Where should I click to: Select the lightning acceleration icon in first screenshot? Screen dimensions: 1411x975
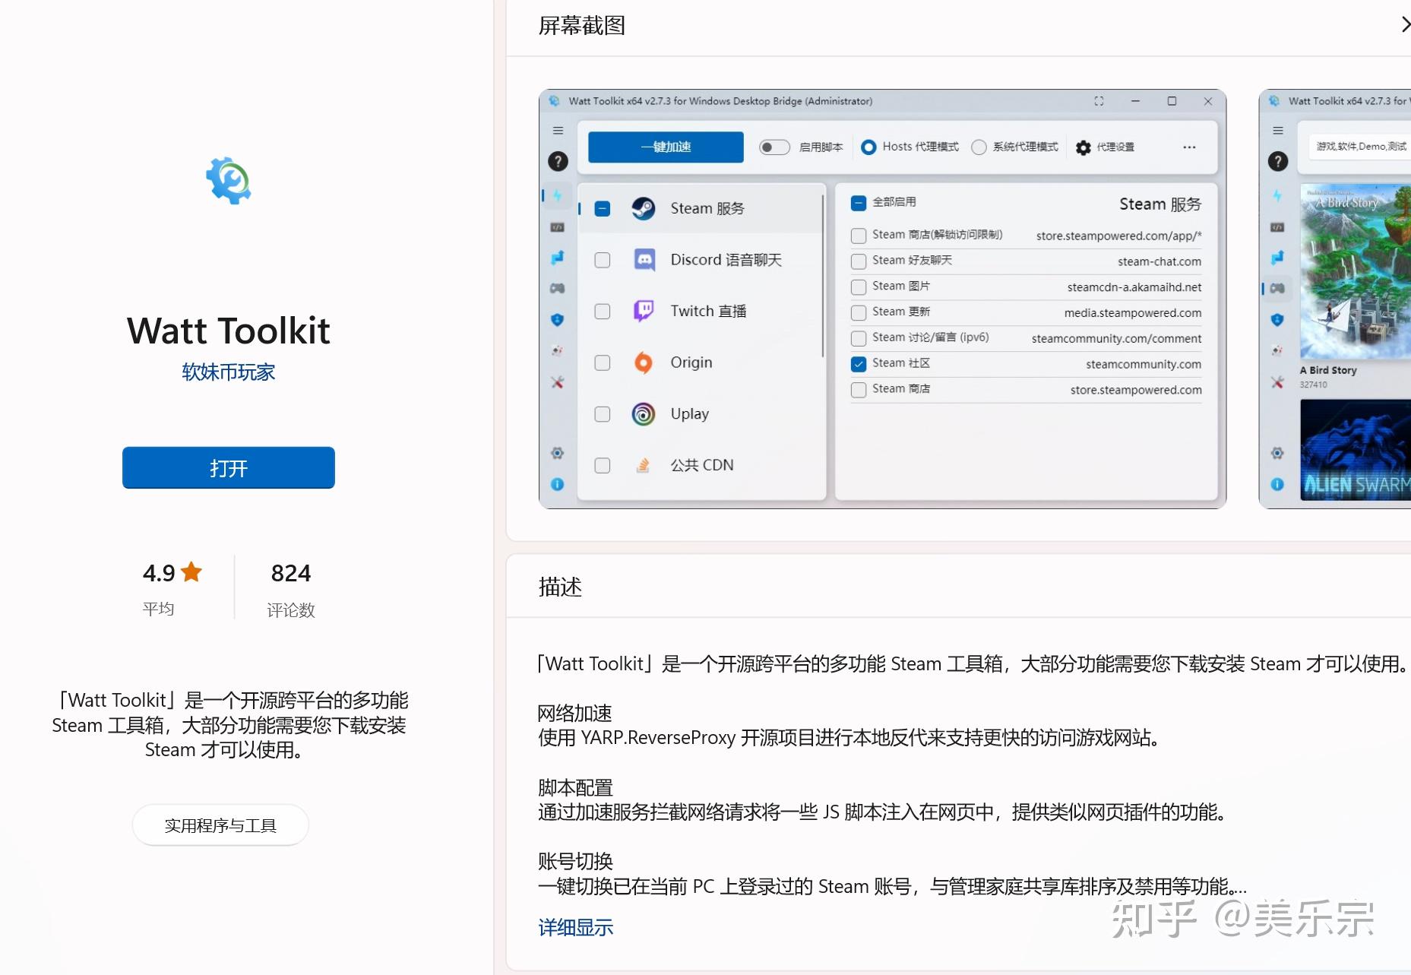tap(557, 195)
